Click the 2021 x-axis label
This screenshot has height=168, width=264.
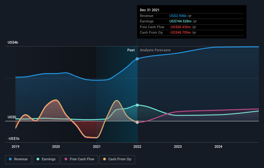click(97, 147)
